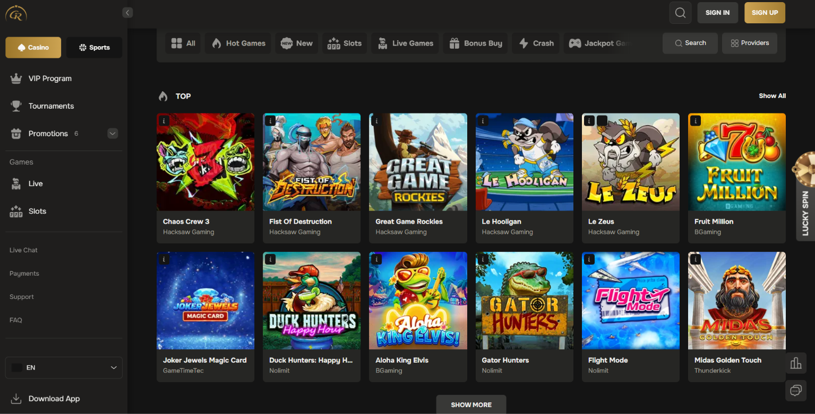The width and height of the screenshot is (815, 414).
Task: Click the bar chart statistics icon
Action: tap(795, 364)
